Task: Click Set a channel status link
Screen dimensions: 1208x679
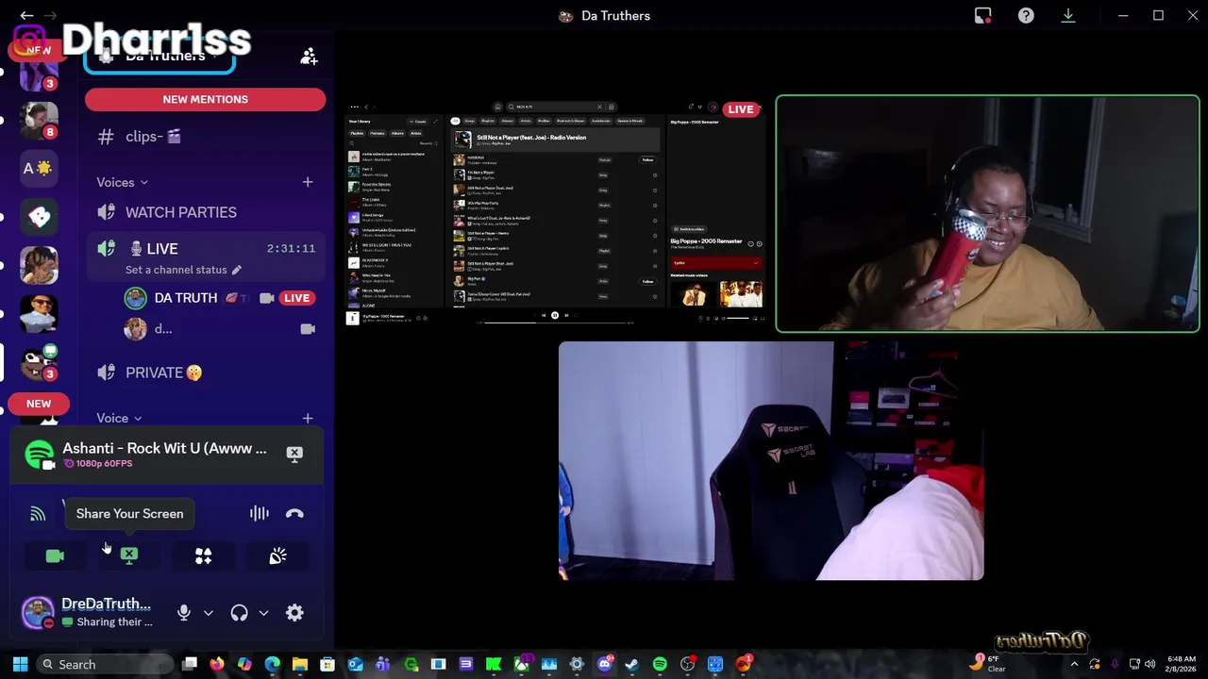Action: [x=176, y=270]
